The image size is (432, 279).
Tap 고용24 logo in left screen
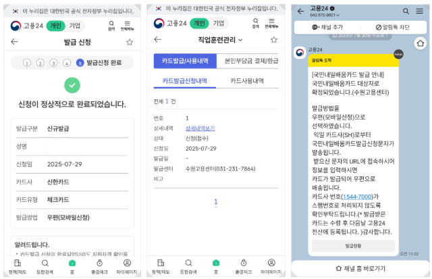[27, 26]
